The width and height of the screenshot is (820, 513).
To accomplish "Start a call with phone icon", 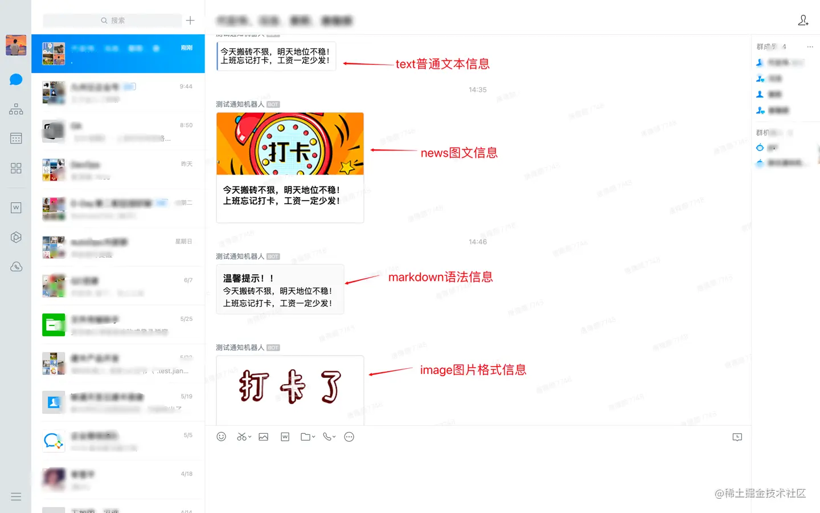I will (x=327, y=437).
